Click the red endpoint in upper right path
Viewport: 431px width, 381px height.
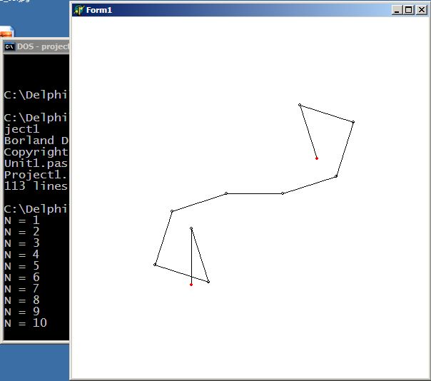coord(317,158)
